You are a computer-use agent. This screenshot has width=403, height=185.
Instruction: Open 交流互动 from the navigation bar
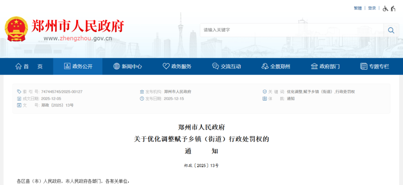coord(227,66)
